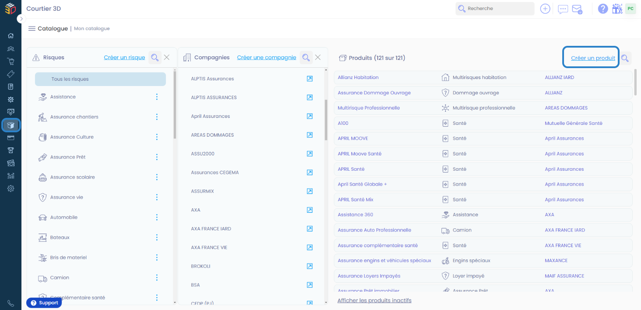Viewport: 641px width, 310px height.
Task: Click the search icon in Produits panel
Action: (x=625, y=58)
